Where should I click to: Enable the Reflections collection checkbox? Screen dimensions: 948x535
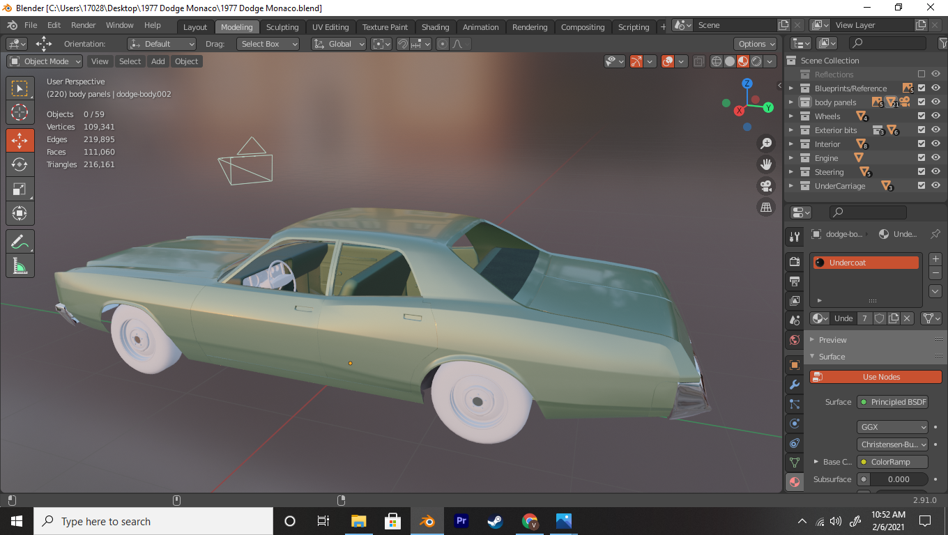coord(922,75)
